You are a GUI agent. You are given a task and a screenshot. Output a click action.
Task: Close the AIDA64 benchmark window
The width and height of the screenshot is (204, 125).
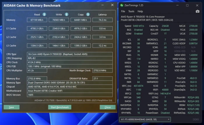(112, 5)
